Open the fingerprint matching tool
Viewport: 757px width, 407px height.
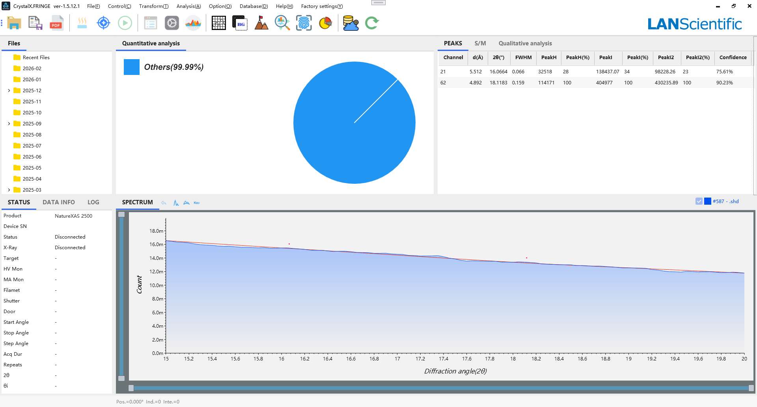pyautogui.click(x=304, y=23)
